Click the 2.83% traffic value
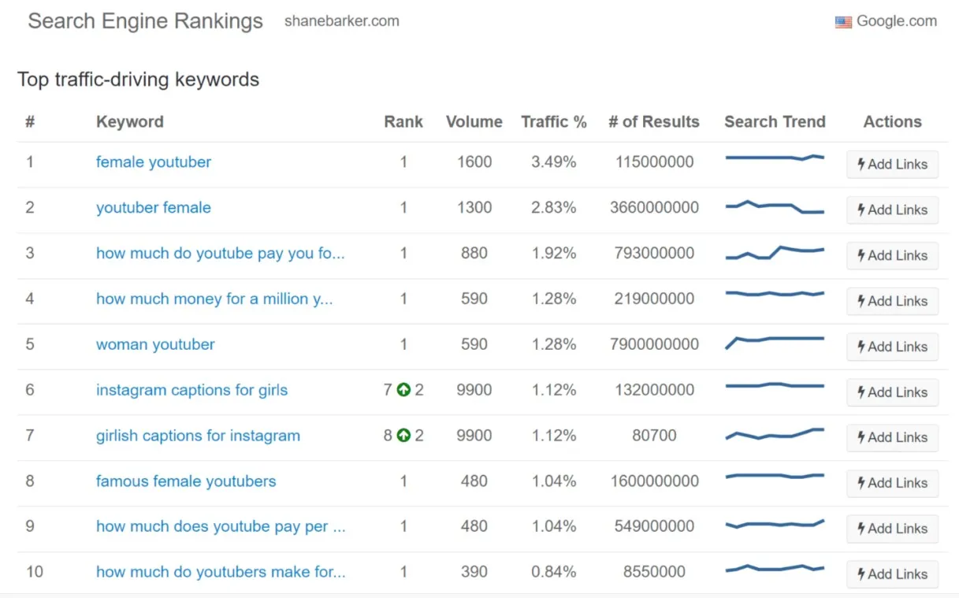This screenshot has height=598, width=959. tap(554, 208)
